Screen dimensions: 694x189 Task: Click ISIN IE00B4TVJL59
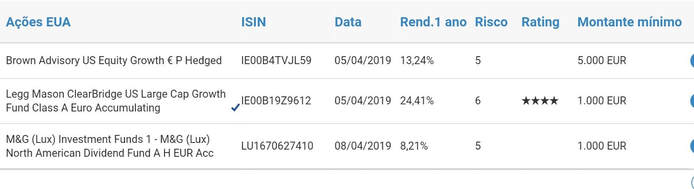(x=276, y=61)
